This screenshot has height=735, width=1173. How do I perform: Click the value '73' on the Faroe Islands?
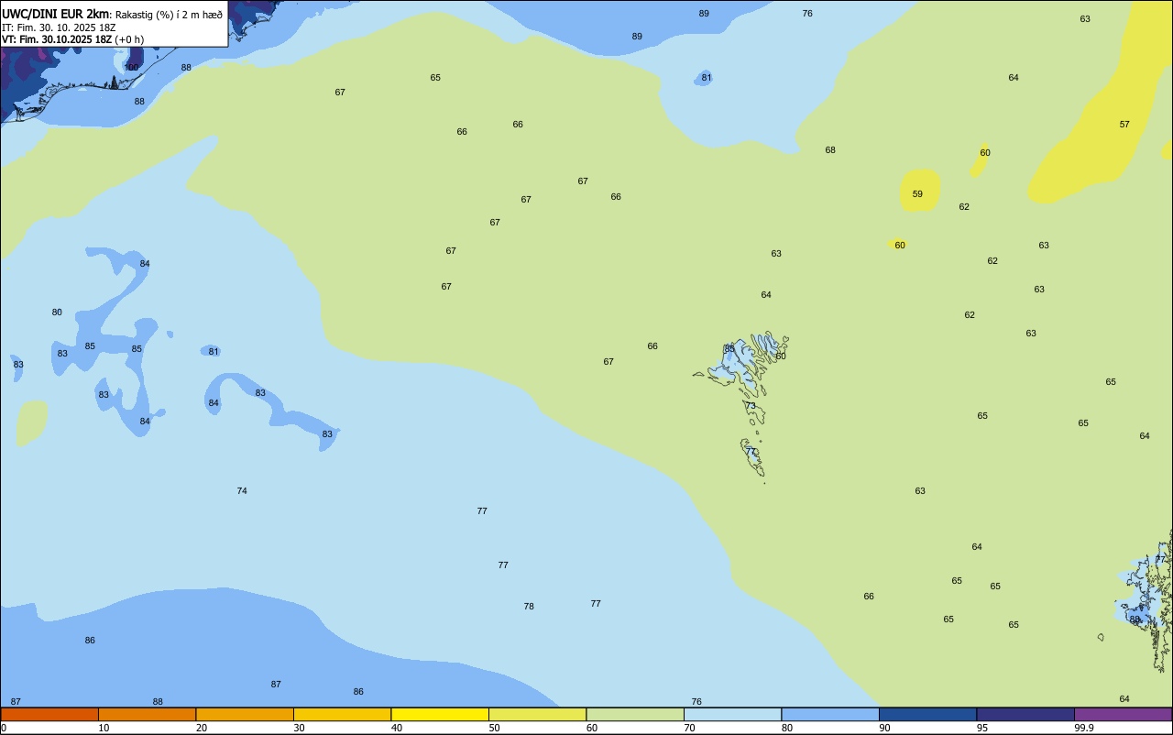[751, 406]
